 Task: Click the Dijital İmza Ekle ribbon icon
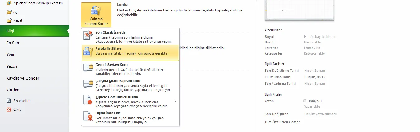point(88,116)
